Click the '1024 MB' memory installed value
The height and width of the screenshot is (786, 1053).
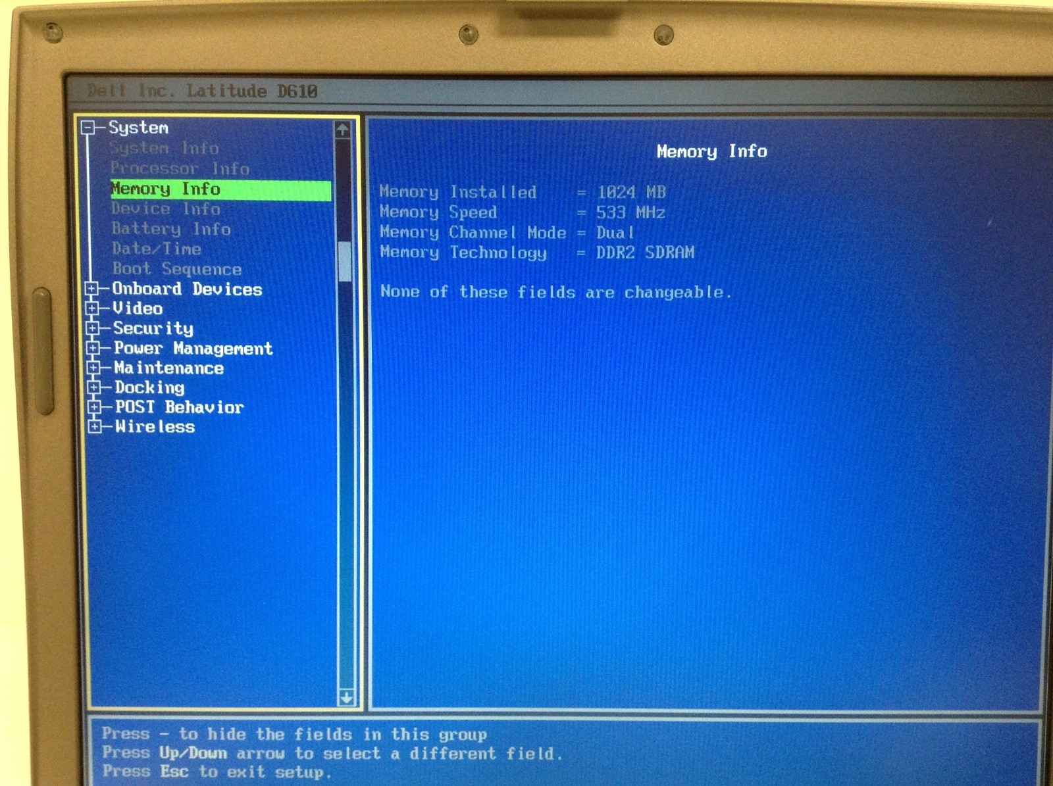coord(632,193)
